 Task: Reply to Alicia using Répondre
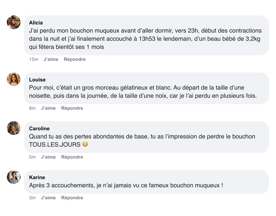point(74,59)
